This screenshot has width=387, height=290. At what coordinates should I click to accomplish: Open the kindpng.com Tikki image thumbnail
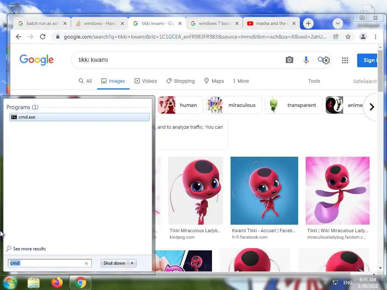195,191
